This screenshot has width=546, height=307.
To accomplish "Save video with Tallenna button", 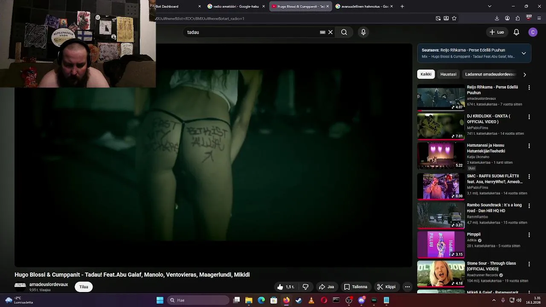I will tap(356, 287).
